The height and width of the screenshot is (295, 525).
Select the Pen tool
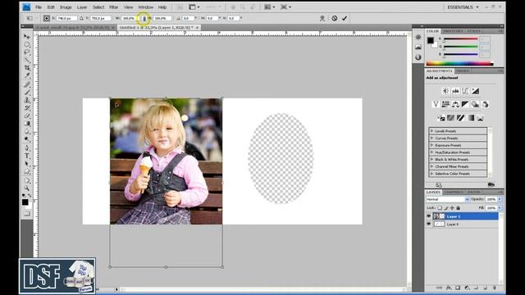(x=27, y=147)
